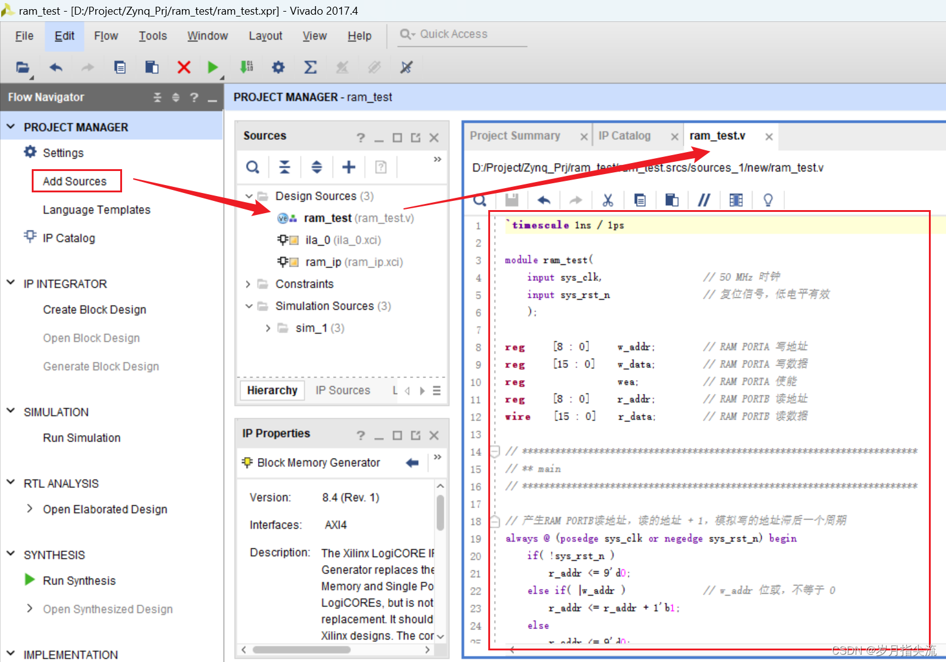Click Add Sources in Flow Navigator
This screenshot has height=662, width=946.
[x=74, y=181]
